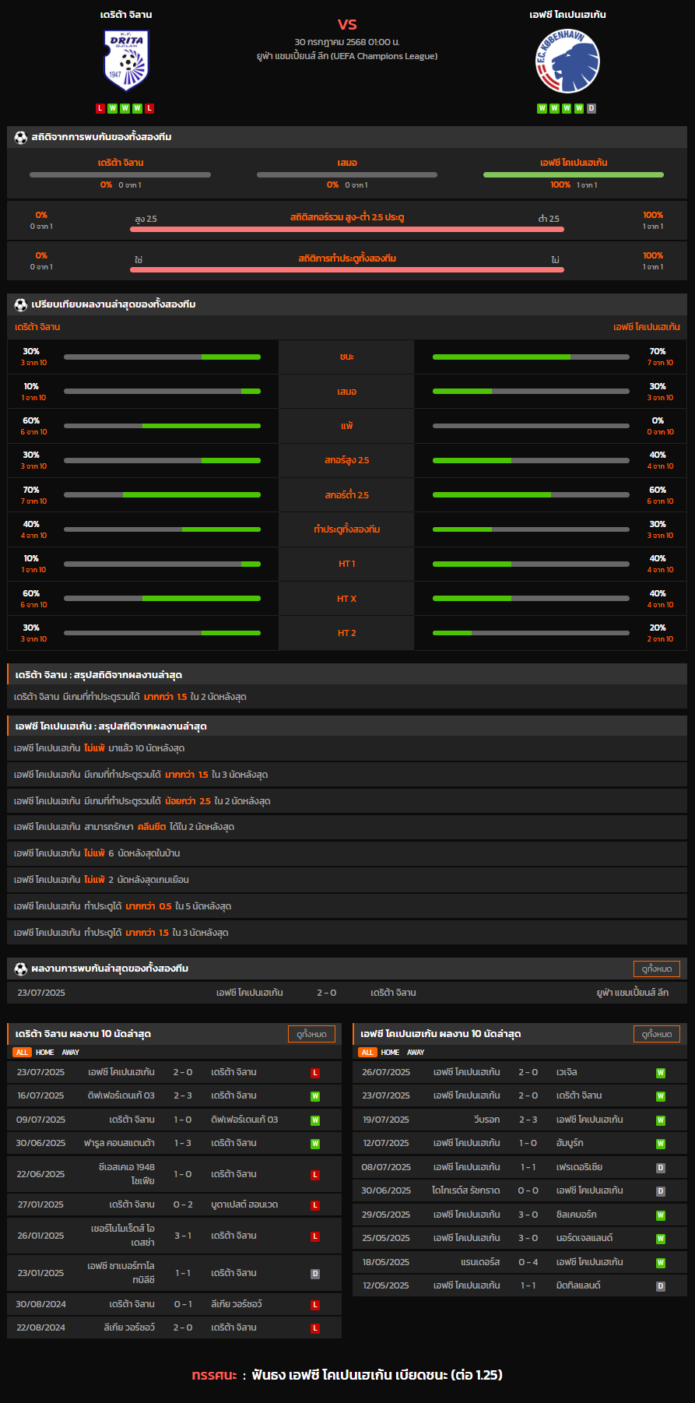Select the ALL tab in Copenhagen's last 10 matches
This screenshot has height=1403, width=695.
pyautogui.click(x=367, y=1052)
